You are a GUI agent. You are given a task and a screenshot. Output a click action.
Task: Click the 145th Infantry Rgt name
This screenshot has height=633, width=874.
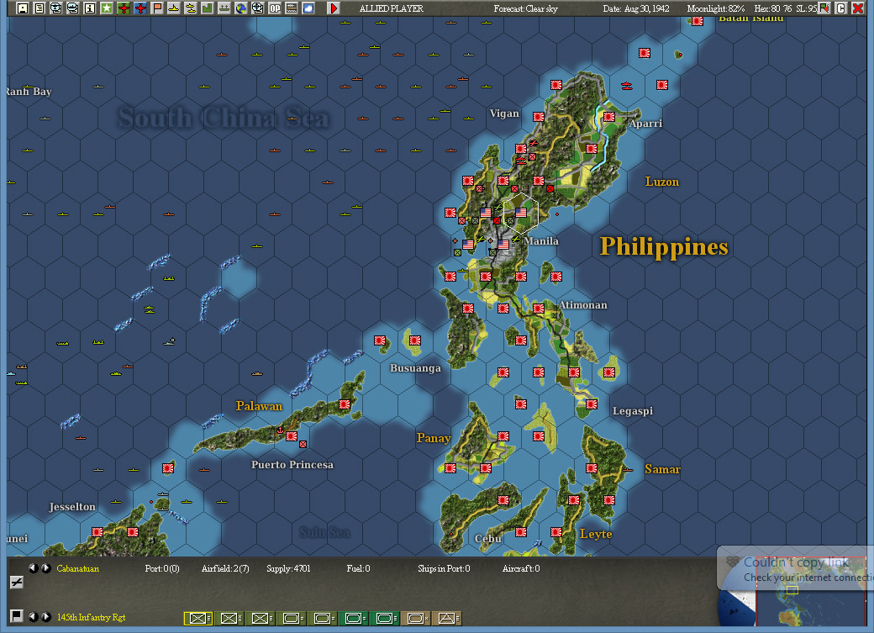click(x=92, y=617)
